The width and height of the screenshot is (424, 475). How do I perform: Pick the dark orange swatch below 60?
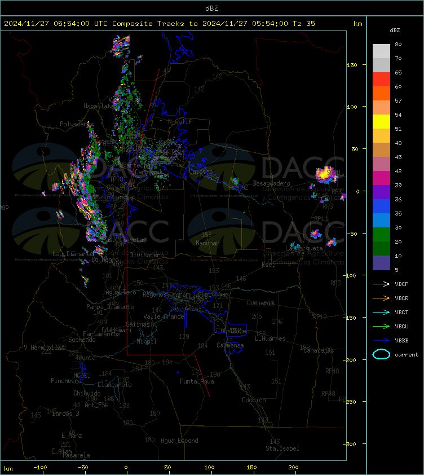381,93
